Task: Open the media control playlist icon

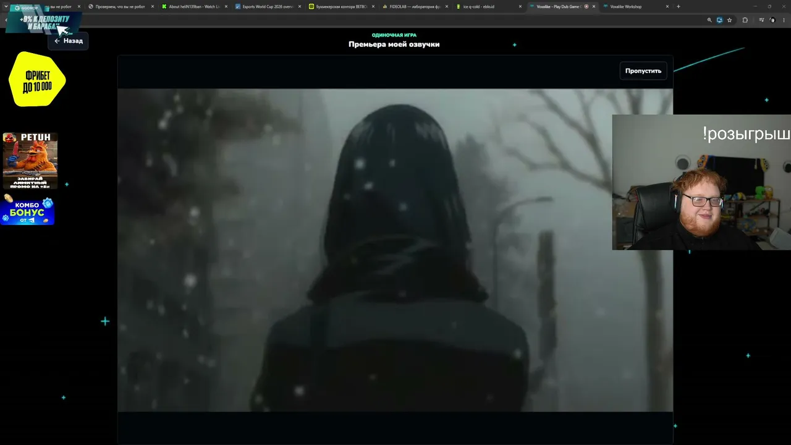Action: pos(760,20)
